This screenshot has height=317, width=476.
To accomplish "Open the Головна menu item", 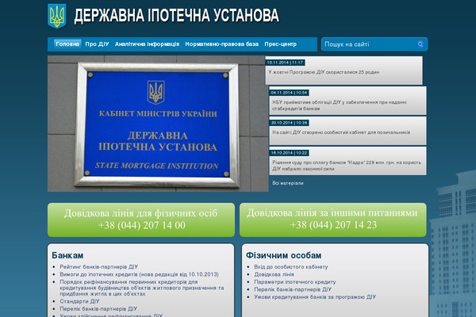I will 67,44.
